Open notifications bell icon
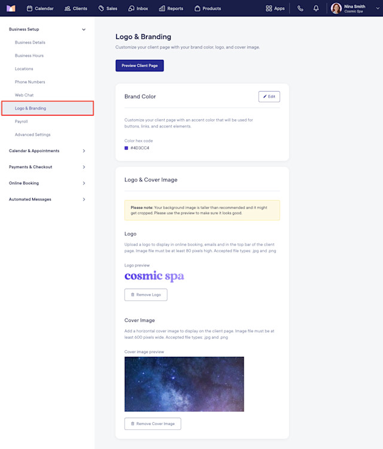Viewport: 383px width, 449px height. click(x=316, y=8)
